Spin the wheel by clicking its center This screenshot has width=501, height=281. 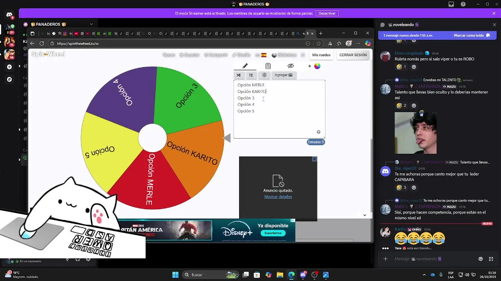coord(152,138)
